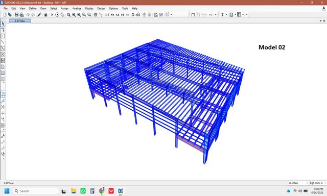Select the 3-D View tab

20,21
